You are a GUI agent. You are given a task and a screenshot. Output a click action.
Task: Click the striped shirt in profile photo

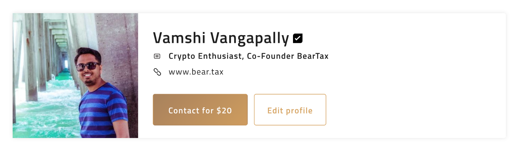[104, 110]
